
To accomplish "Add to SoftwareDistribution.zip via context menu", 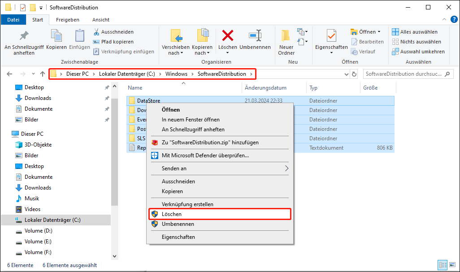I will click(x=219, y=142).
